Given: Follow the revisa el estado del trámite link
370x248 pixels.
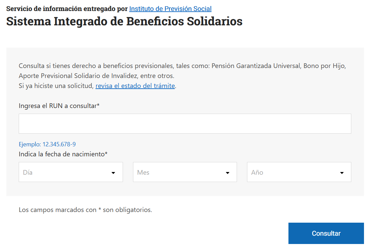Looking at the screenshot, I should tap(135, 86).
